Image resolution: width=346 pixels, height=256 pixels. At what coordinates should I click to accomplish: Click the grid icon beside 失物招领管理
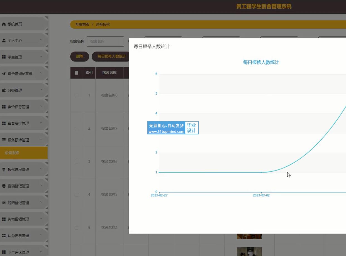(4, 219)
